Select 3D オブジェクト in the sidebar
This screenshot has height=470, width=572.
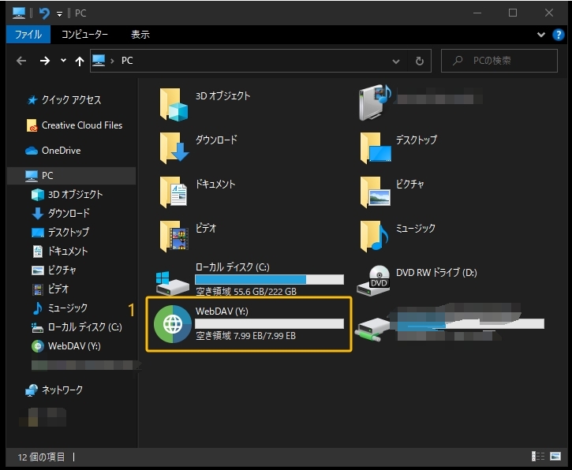67,195
